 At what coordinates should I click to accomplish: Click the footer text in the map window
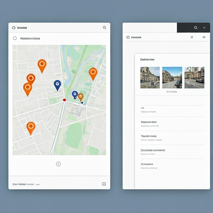click(x=26, y=184)
